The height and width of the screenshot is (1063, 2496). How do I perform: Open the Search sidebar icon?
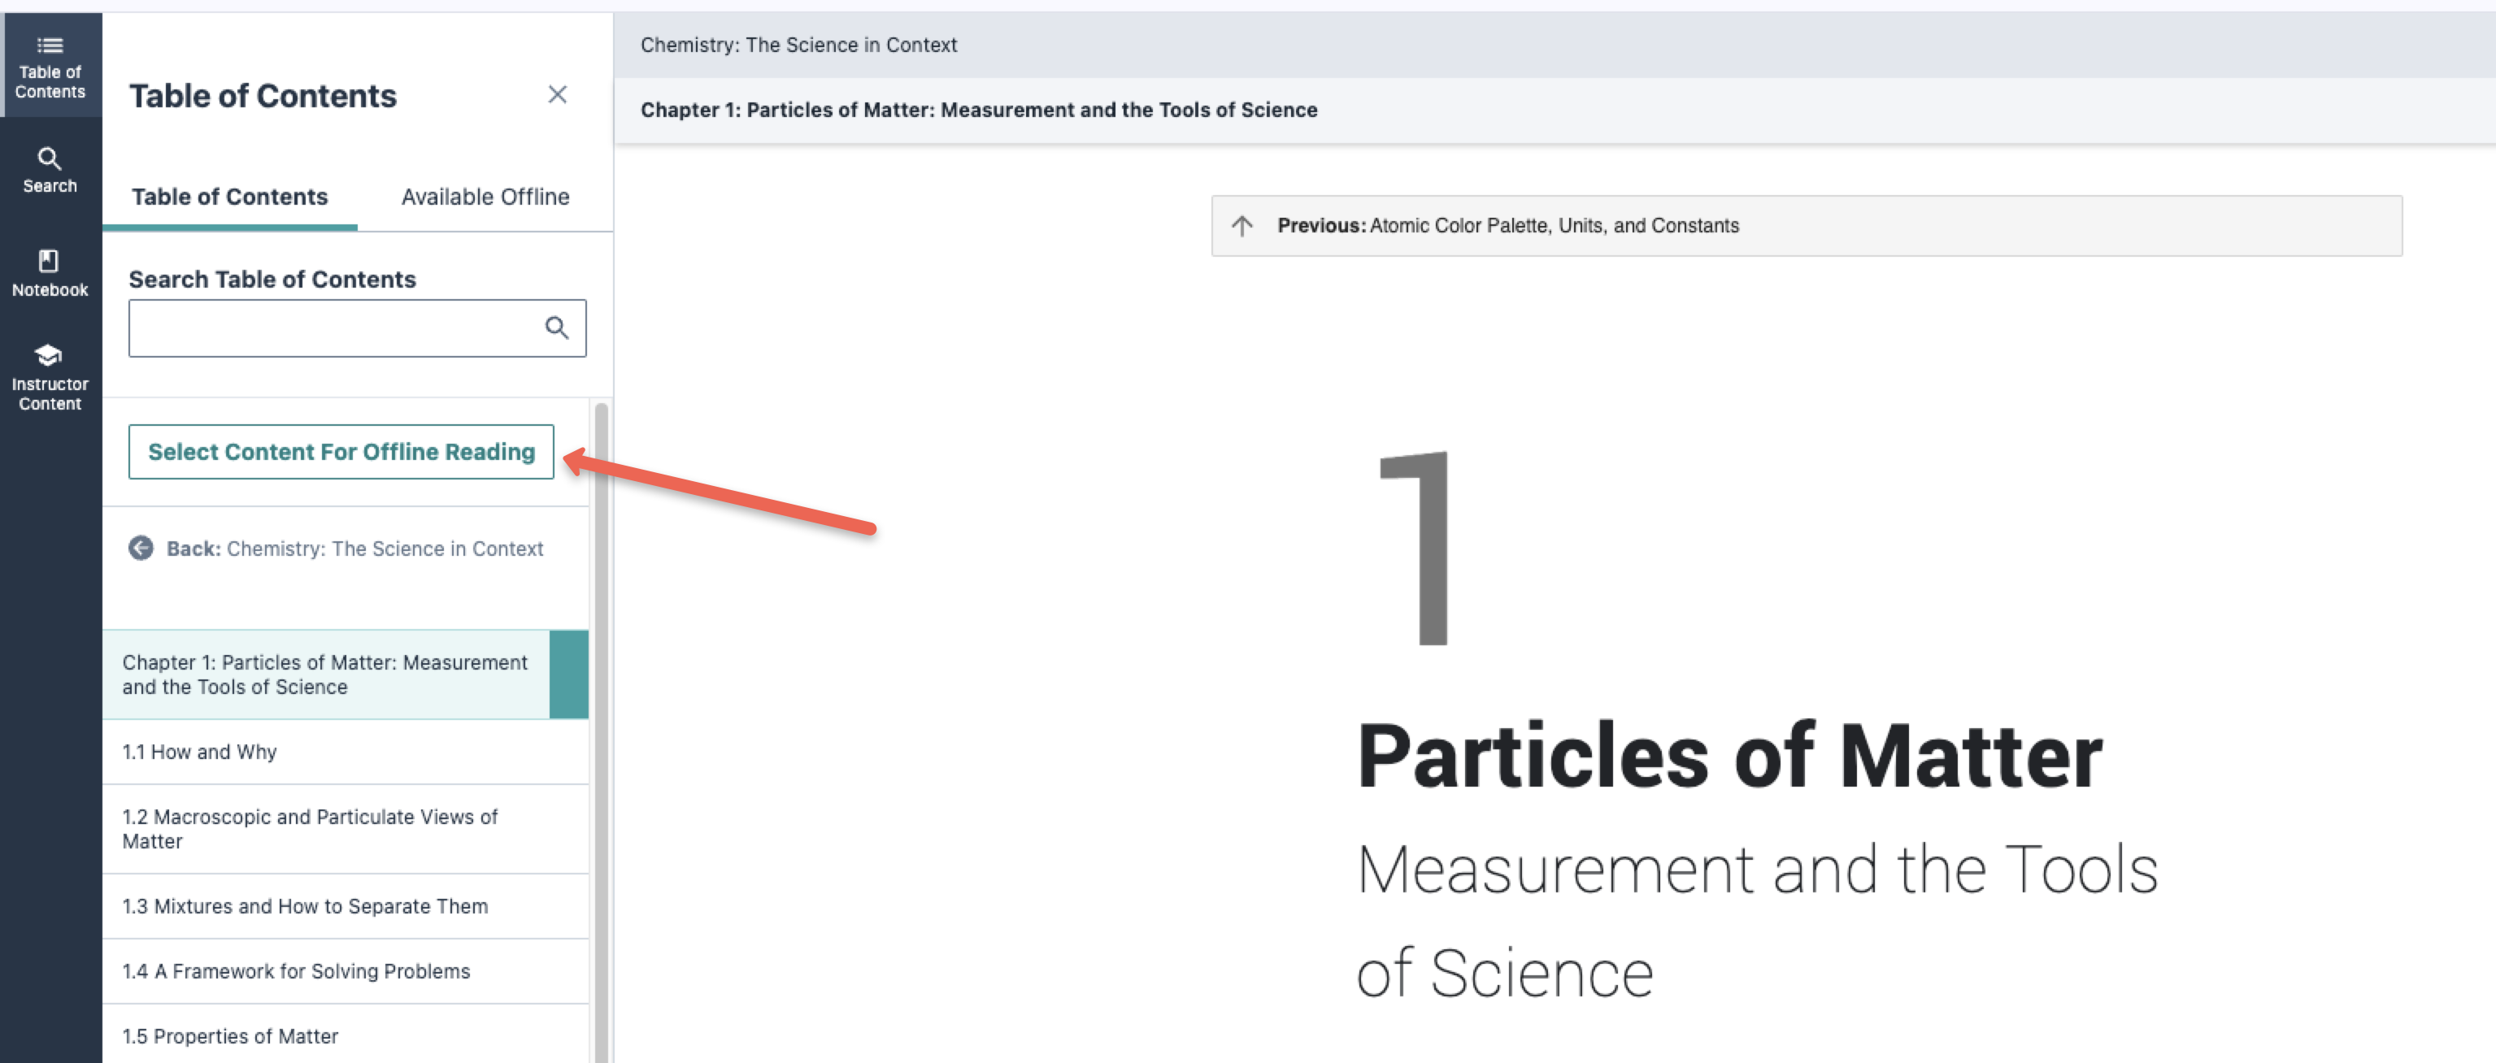pyautogui.click(x=50, y=169)
